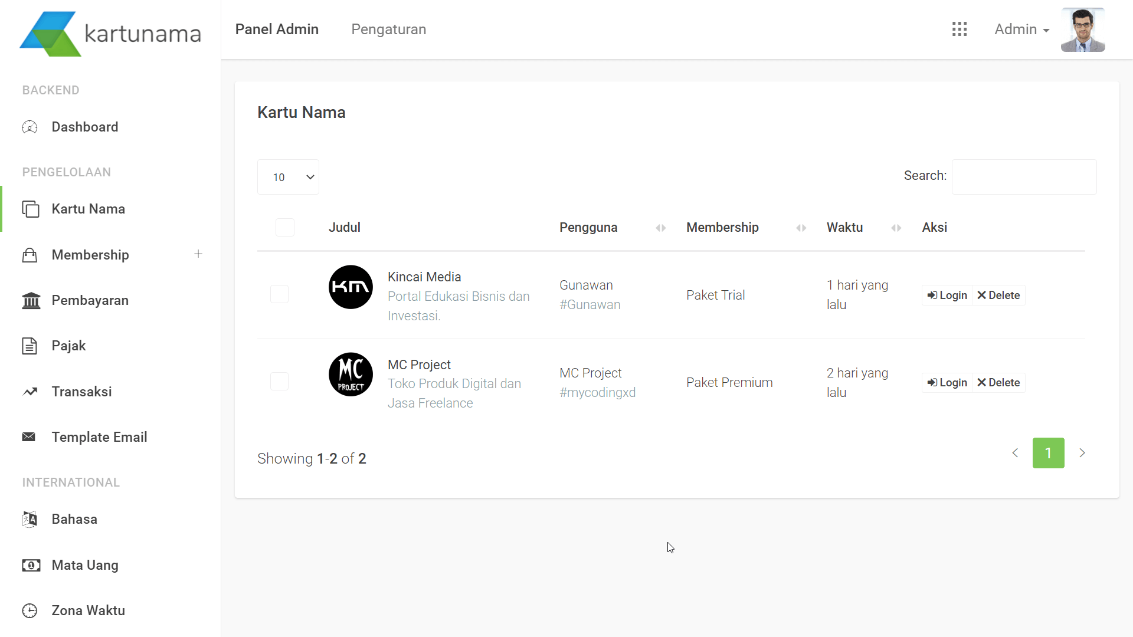This screenshot has width=1133, height=637.
Task: Open the entries-per-page dropdown
Action: tap(288, 177)
